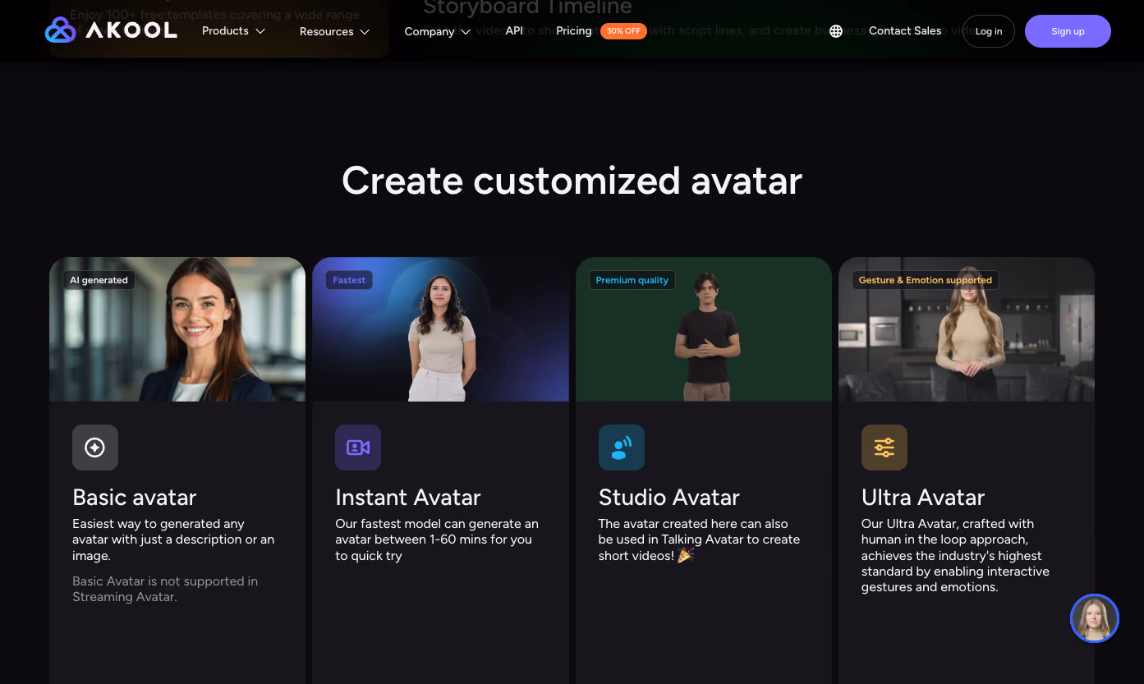
Task: Click the Fastest tag
Action: (349, 280)
